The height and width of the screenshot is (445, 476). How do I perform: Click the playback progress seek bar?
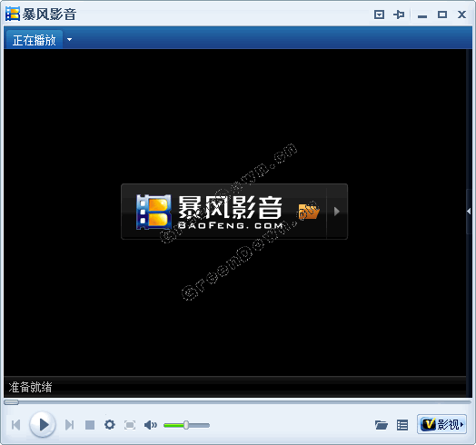coord(237,402)
